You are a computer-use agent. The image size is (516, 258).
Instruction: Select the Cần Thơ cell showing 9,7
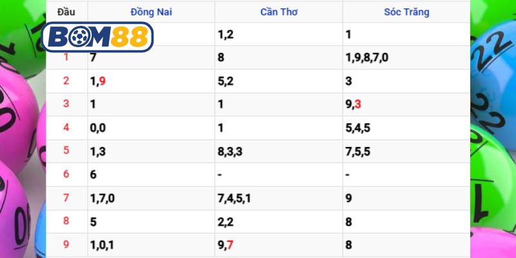click(226, 246)
